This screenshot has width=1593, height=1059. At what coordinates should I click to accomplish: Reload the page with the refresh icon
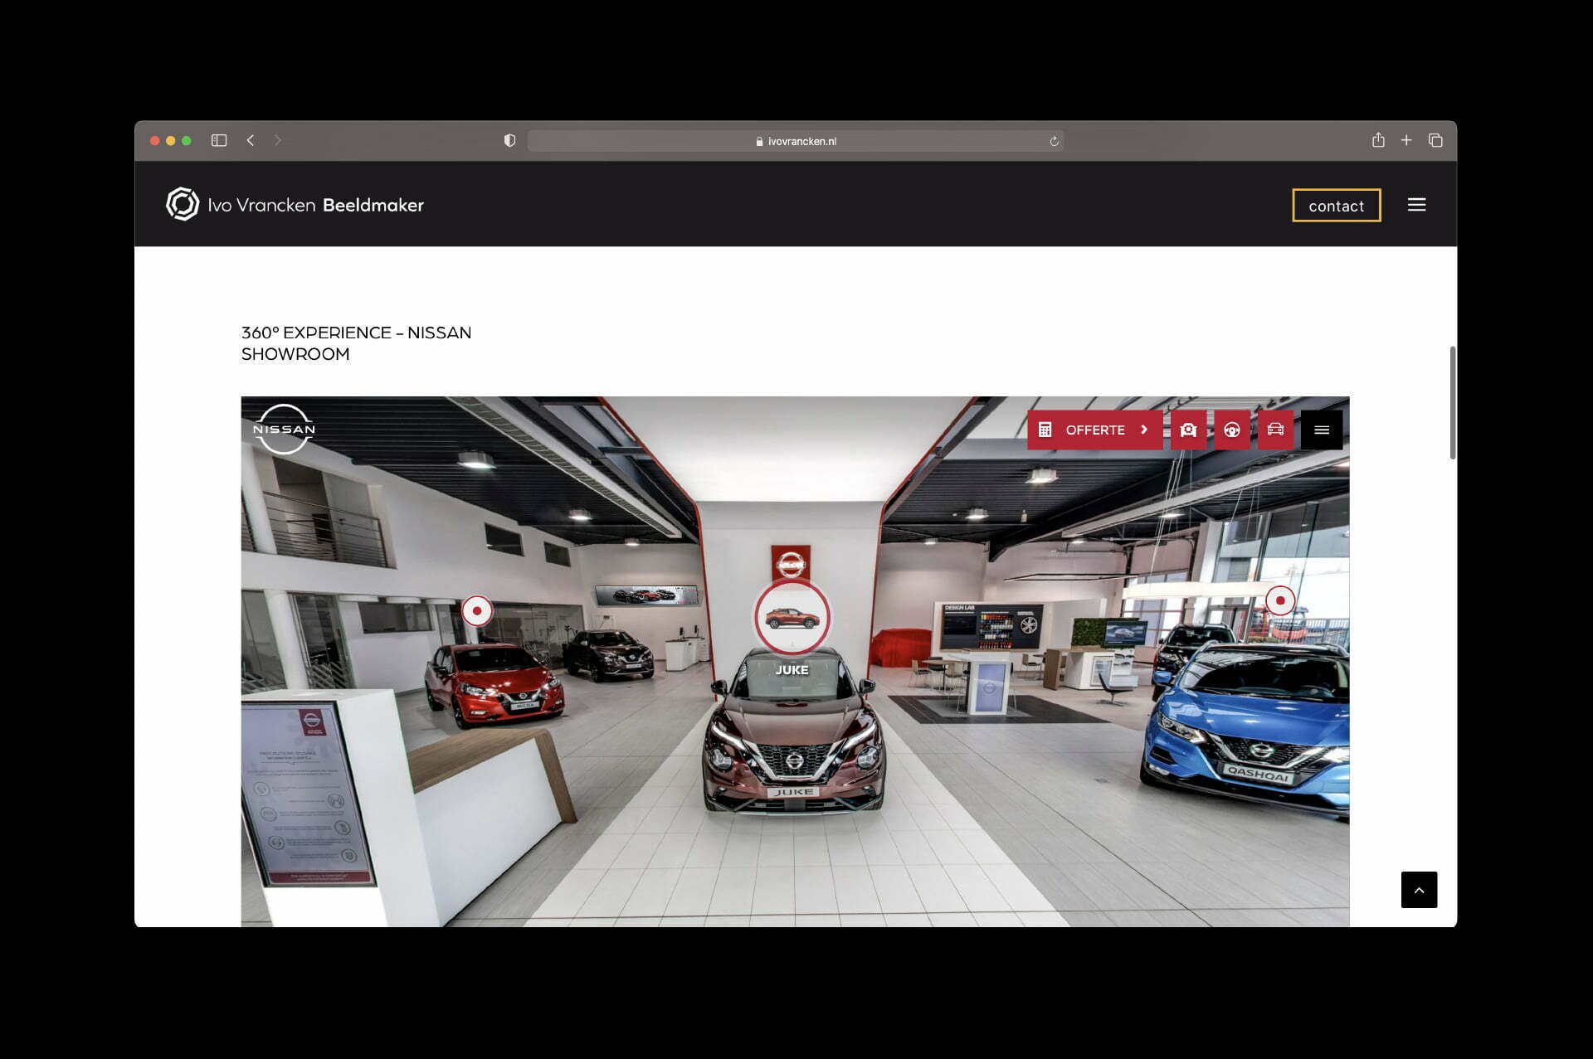1054,142
